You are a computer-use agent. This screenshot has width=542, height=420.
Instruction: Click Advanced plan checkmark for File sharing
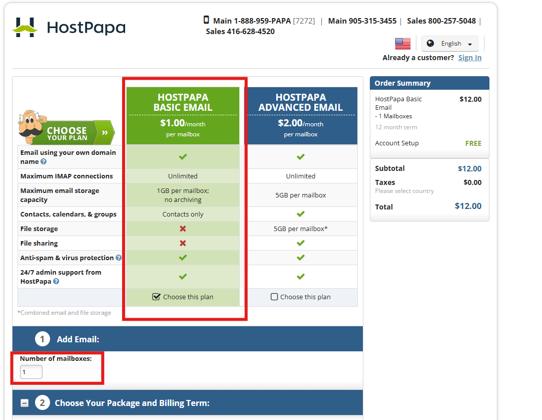coord(301,243)
